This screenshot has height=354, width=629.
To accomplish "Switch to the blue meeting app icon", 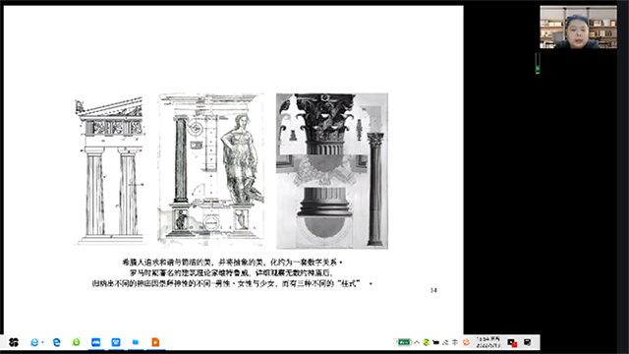I will pyautogui.click(x=96, y=342).
